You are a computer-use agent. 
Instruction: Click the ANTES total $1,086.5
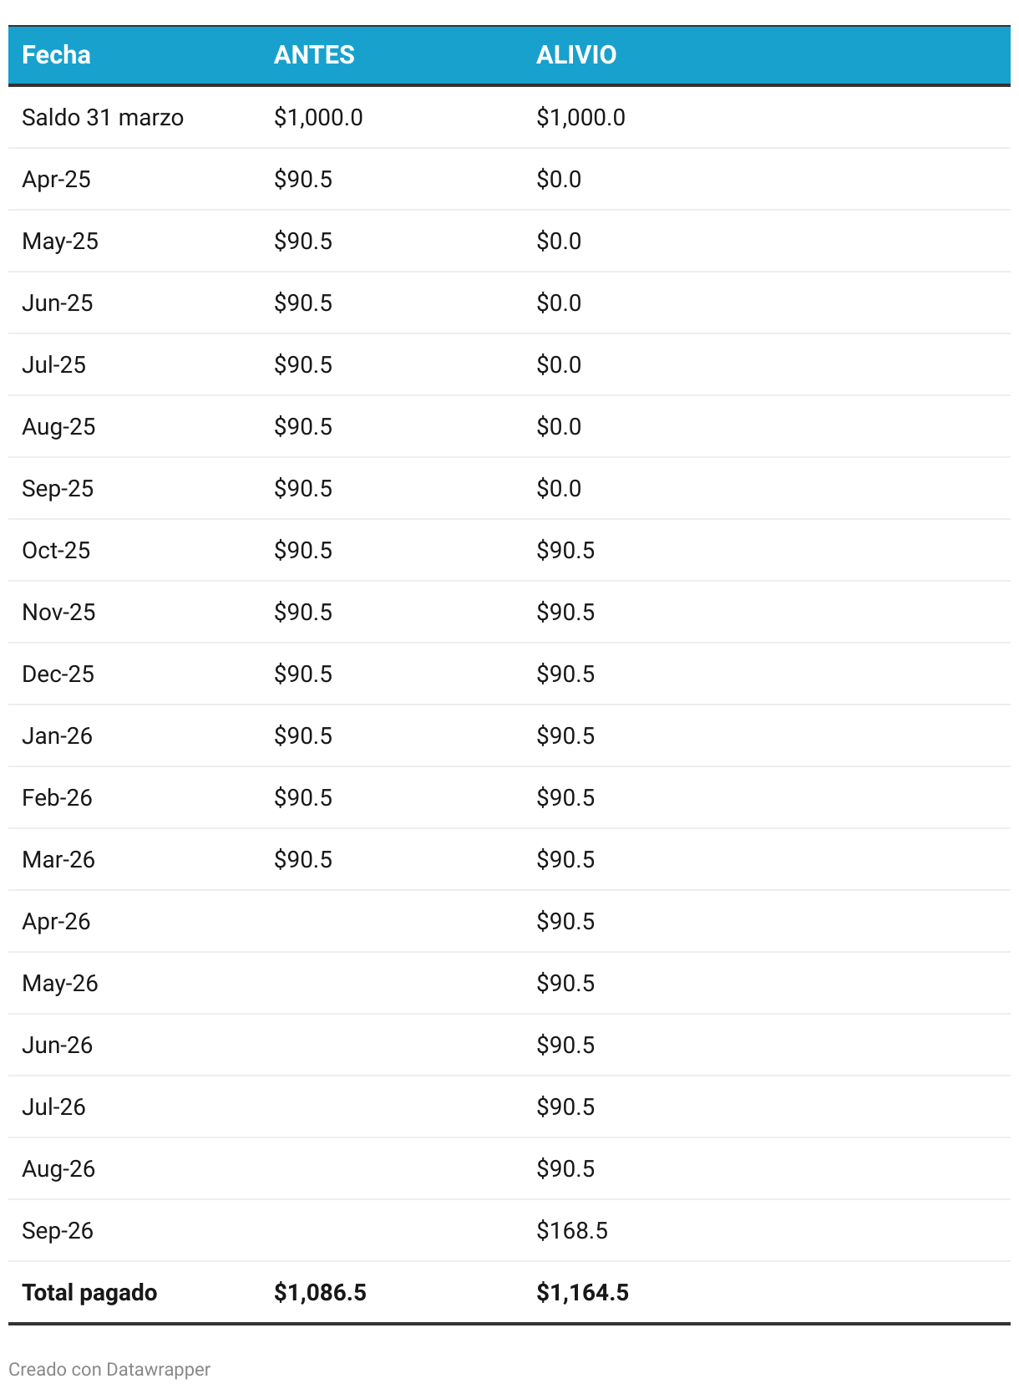[320, 1292]
